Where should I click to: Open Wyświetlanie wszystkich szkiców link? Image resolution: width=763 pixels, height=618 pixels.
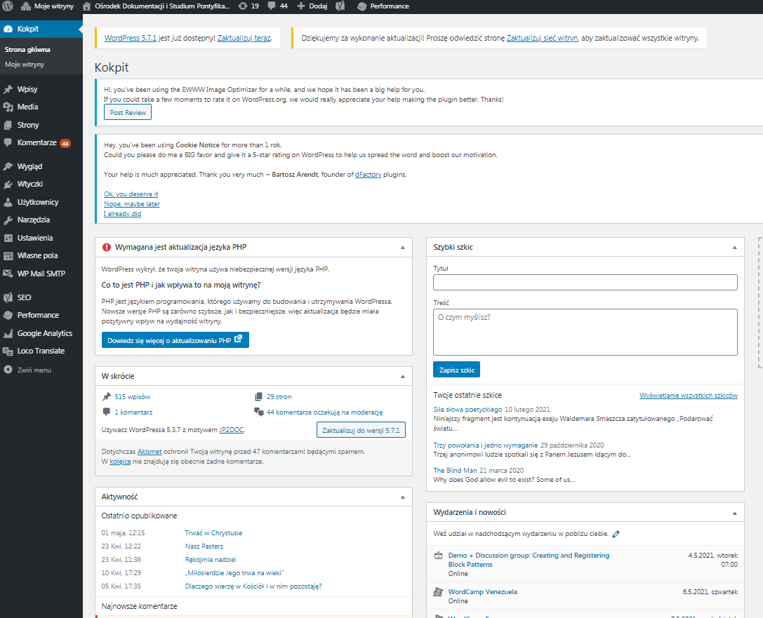[688, 396]
